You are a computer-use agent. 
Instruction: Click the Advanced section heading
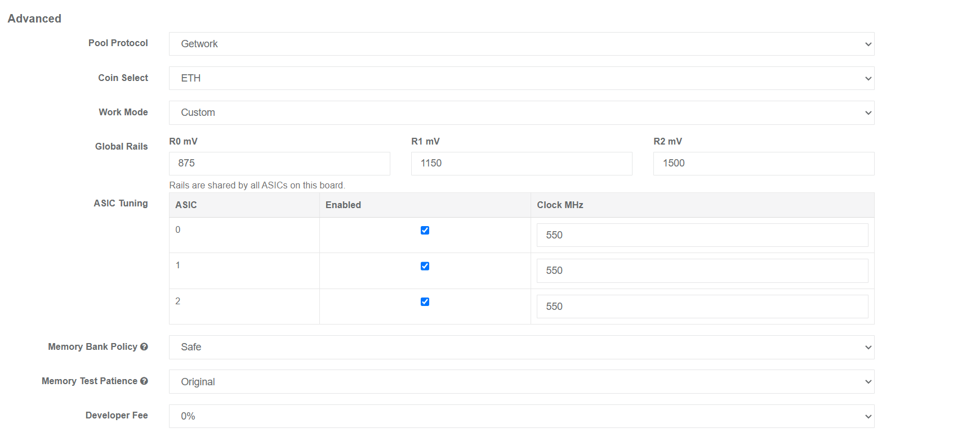[x=34, y=19]
